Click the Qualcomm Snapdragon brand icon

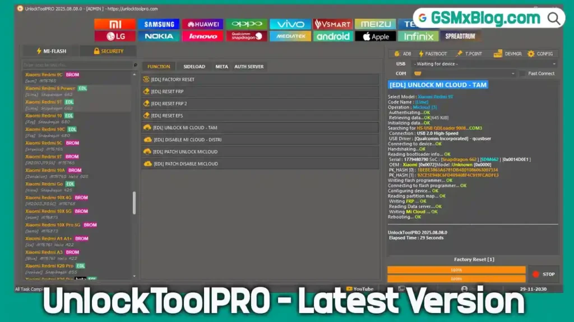coord(245,36)
